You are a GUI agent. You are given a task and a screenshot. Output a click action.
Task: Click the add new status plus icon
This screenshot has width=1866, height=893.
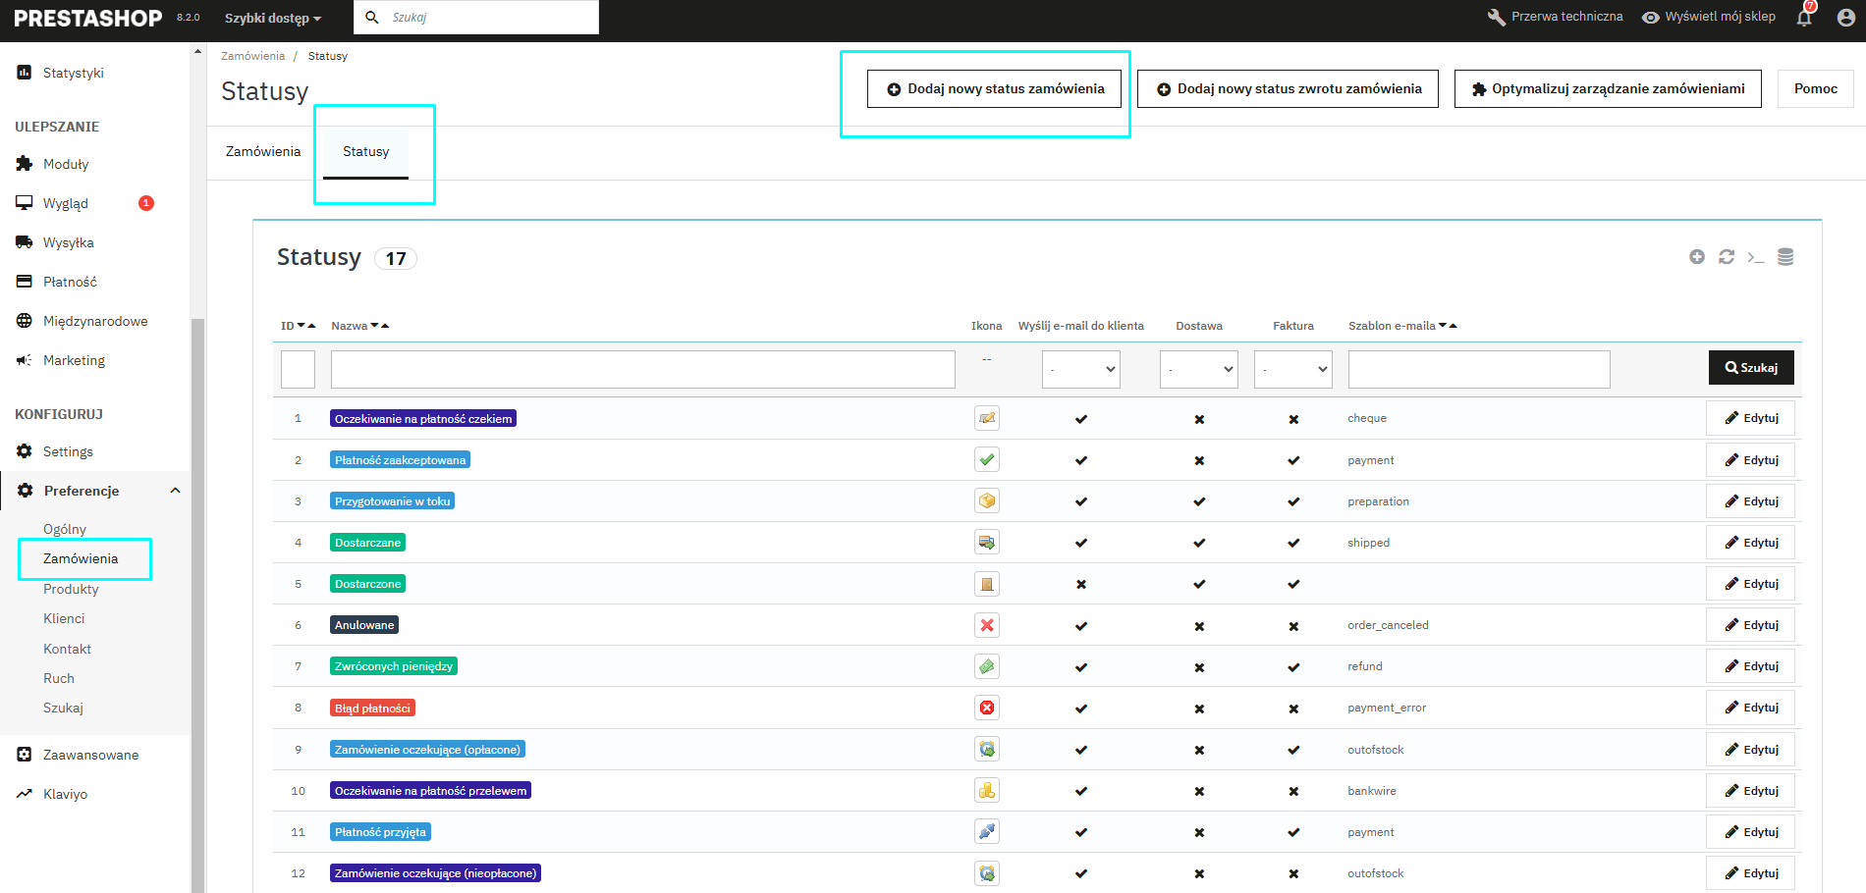(x=1697, y=257)
